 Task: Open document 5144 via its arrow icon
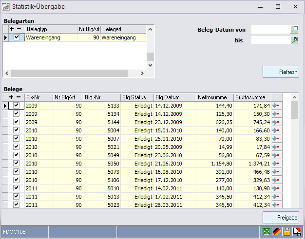(276, 122)
